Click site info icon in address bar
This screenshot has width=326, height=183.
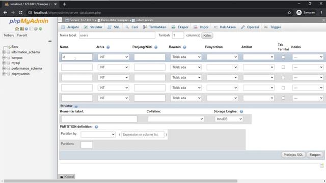[x=30, y=13]
